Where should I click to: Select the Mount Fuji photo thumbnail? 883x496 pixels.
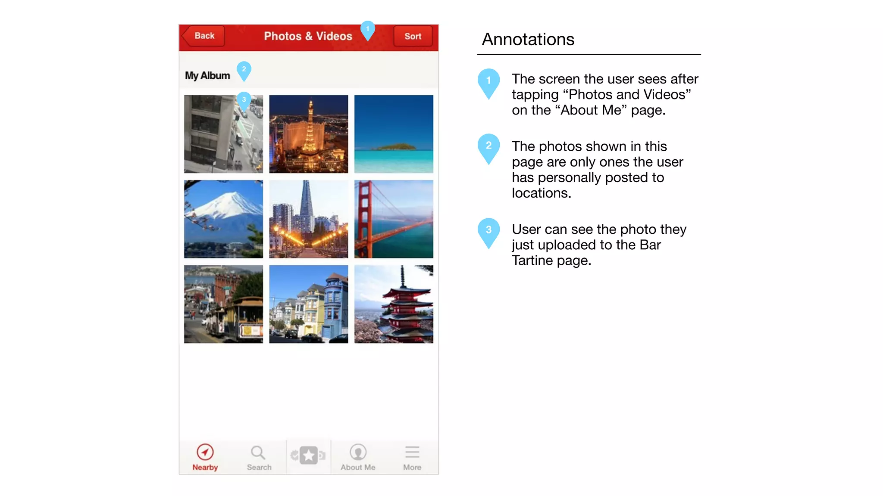(223, 219)
